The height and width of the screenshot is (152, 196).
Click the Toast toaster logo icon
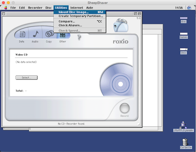121,25
